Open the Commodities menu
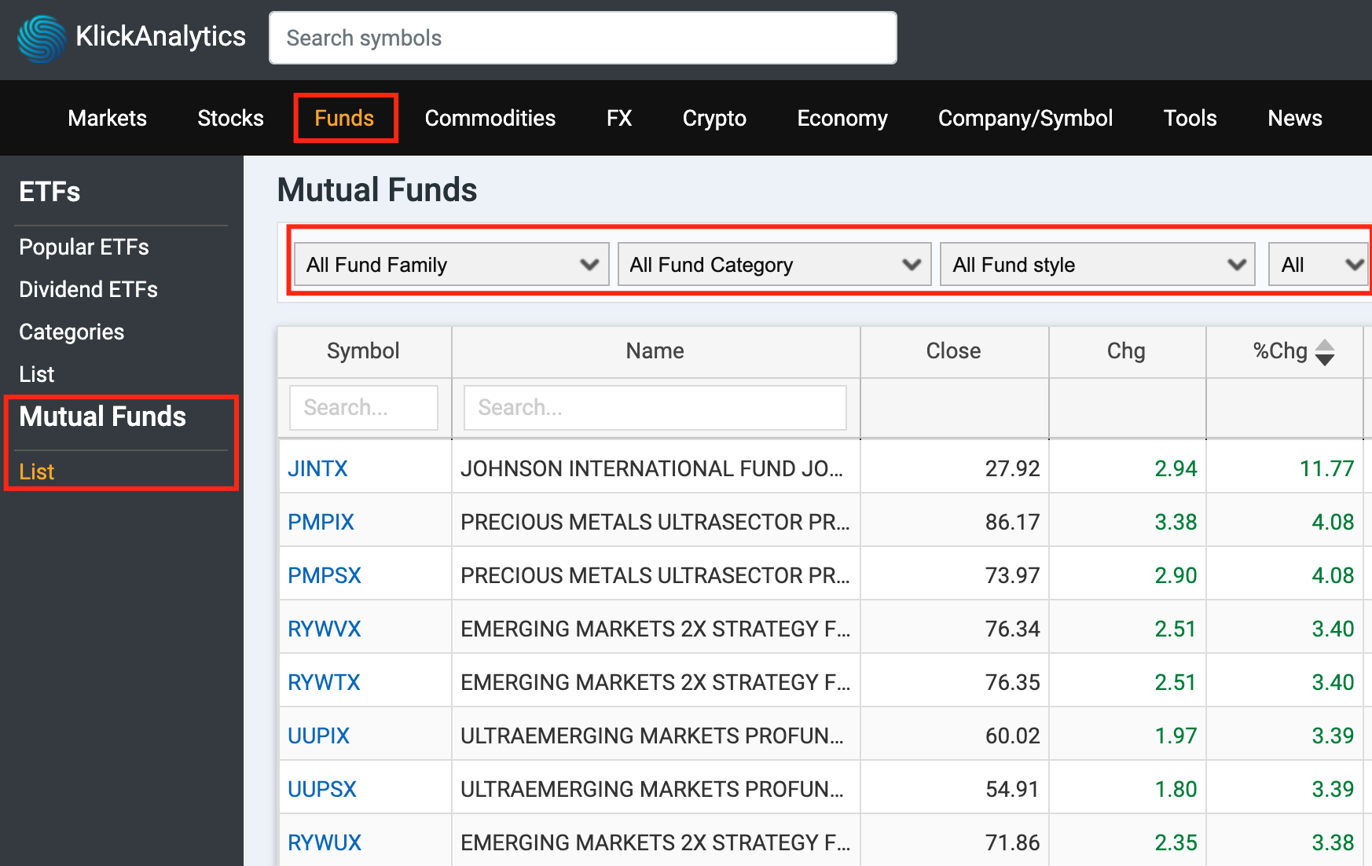 pos(490,118)
